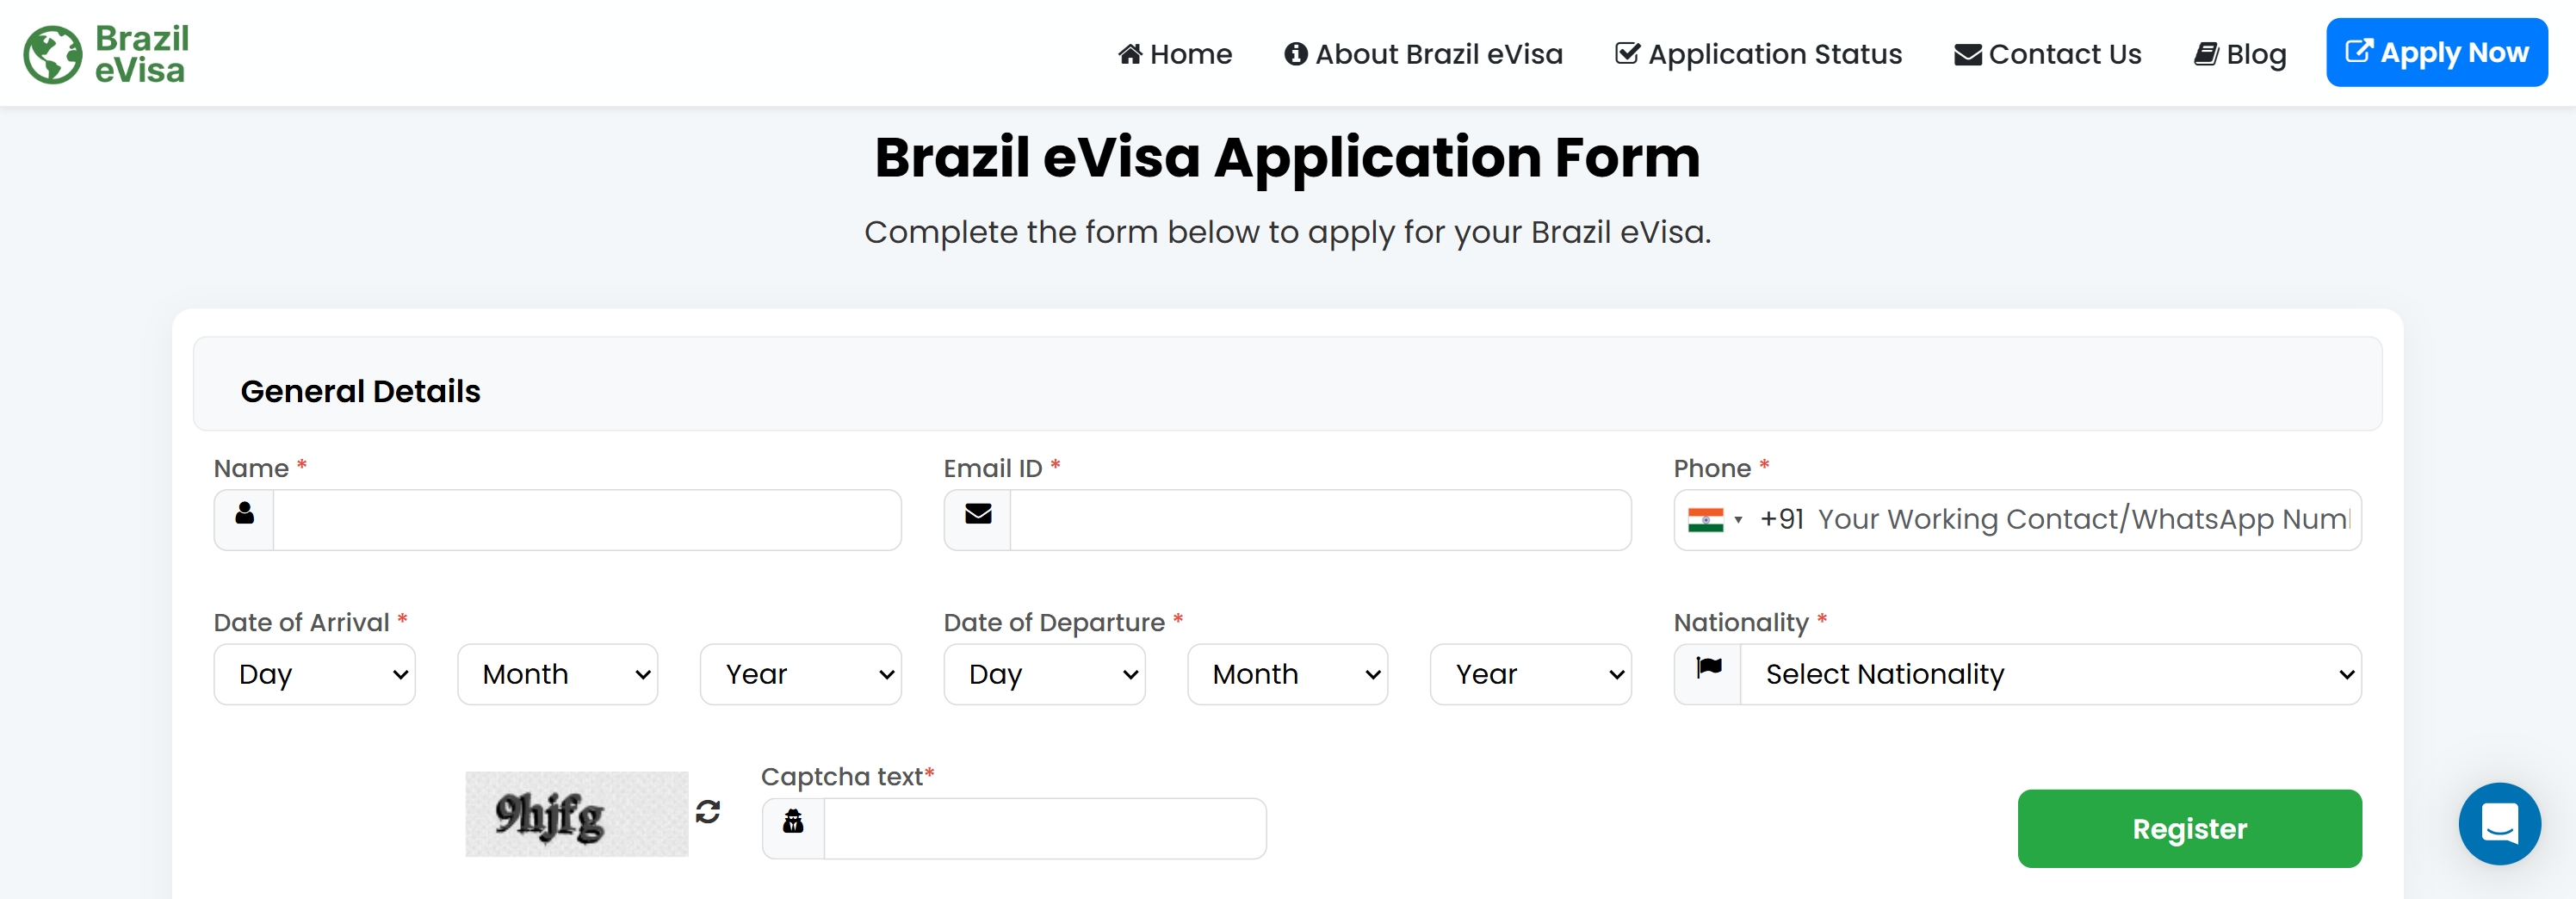The width and height of the screenshot is (2576, 899).
Task: Click the India flag country selector
Action: pos(1714,520)
